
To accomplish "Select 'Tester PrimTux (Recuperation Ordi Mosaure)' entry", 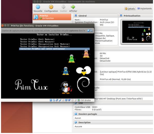I will (x=45, y=46).
